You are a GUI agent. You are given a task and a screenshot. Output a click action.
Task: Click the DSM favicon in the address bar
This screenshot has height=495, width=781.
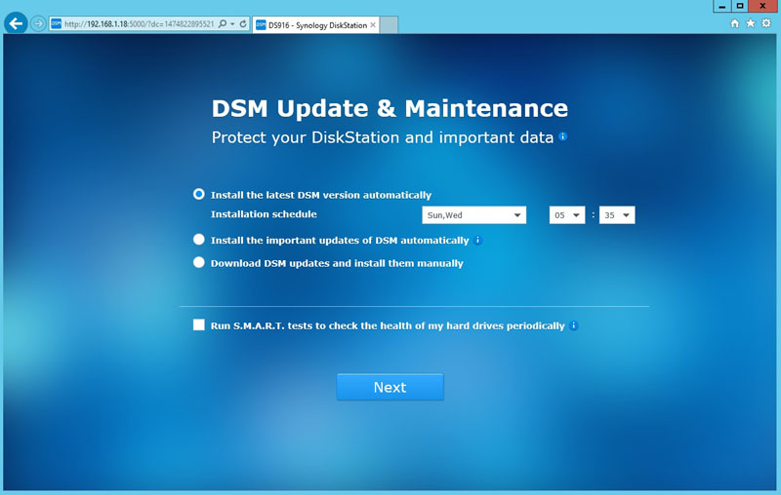[x=57, y=23]
